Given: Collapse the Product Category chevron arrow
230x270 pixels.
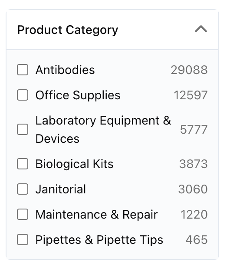Looking at the screenshot, I should pyautogui.click(x=201, y=29).
